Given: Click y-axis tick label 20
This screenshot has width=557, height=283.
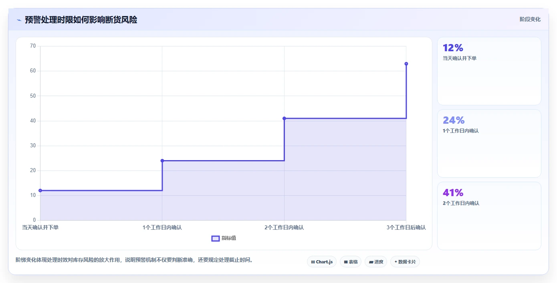Looking at the screenshot, I should [x=33, y=171].
